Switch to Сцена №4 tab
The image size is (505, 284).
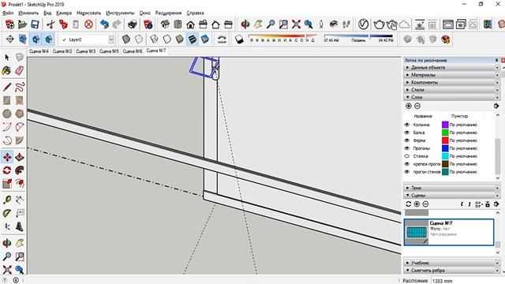(x=39, y=51)
